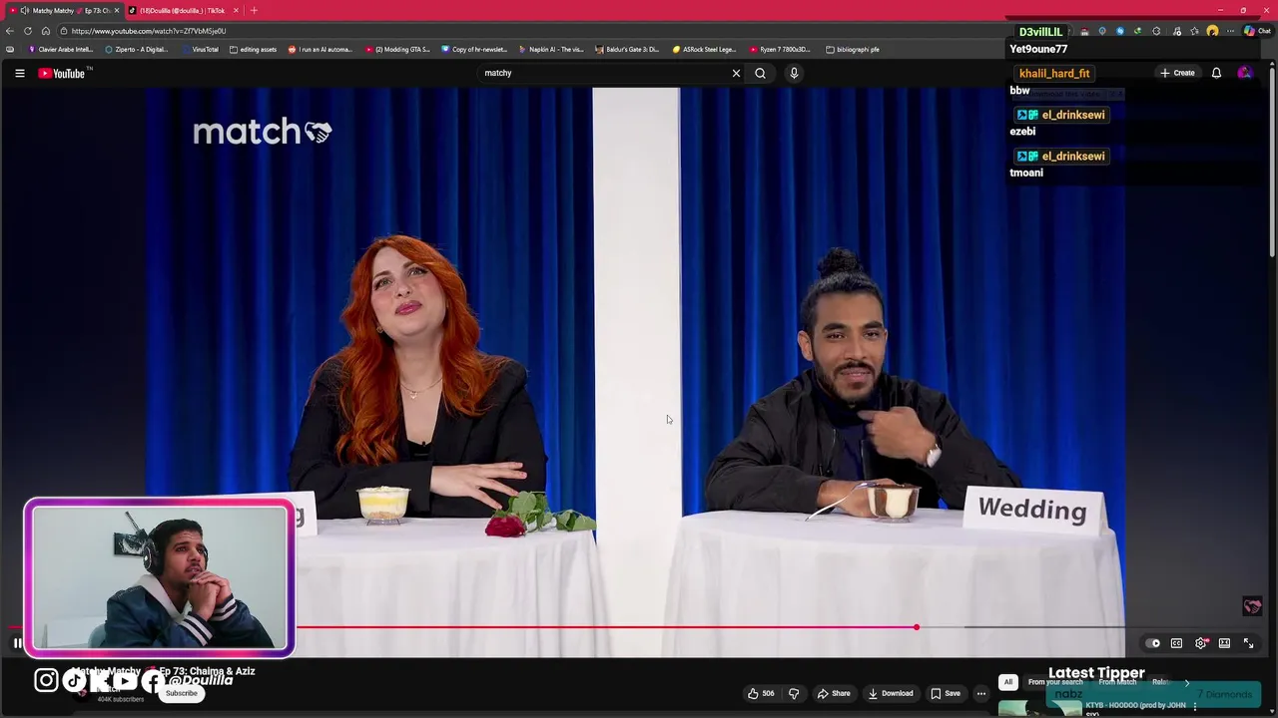This screenshot has height=718, width=1278.
Task: Open Clavier Arabe Intell... bookmark
Action: [x=62, y=49]
